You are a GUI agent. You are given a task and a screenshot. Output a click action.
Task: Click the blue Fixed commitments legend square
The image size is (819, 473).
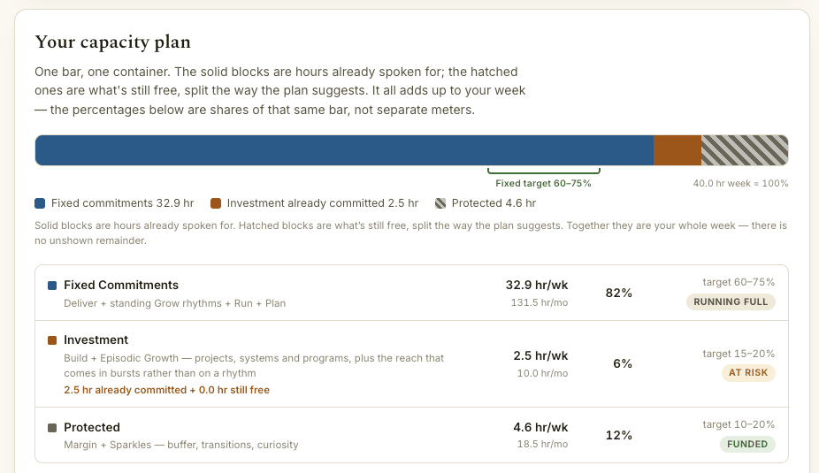pos(40,203)
